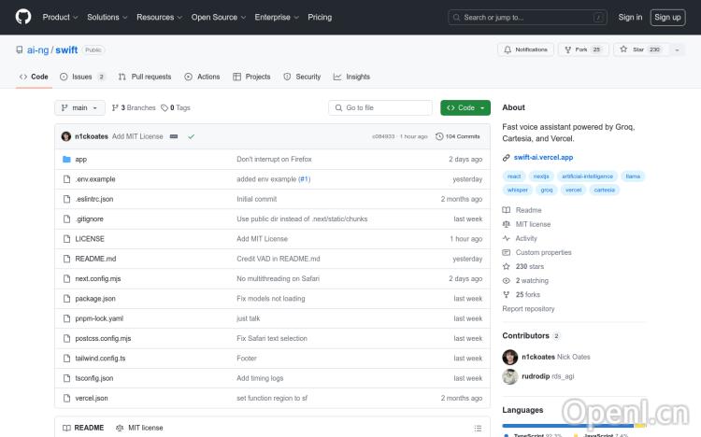Click rudrodip contributor avatar
701x437 pixels.
point(510,377)
